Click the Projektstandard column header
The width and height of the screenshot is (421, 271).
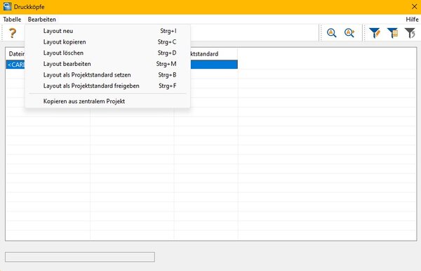coord(206,54)
